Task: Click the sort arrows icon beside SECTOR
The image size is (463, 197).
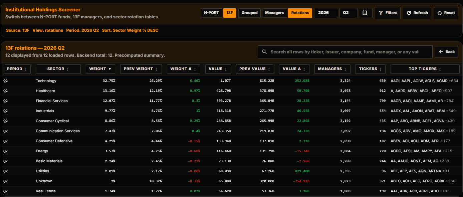Action: [x=68, y=69]
